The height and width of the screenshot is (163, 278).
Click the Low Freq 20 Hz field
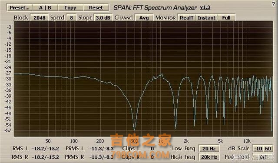tap(209, 149)
